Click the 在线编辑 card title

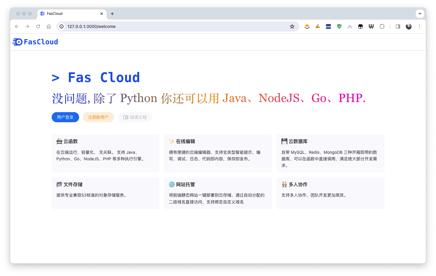pyautogui.click(x=185, y=141)
